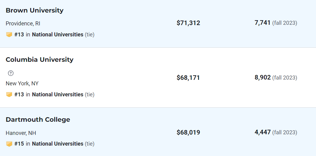Click the badge icon beside Brown's #13 ranking
The height and width of the screenshot is (156, 316).
point(9,35)
